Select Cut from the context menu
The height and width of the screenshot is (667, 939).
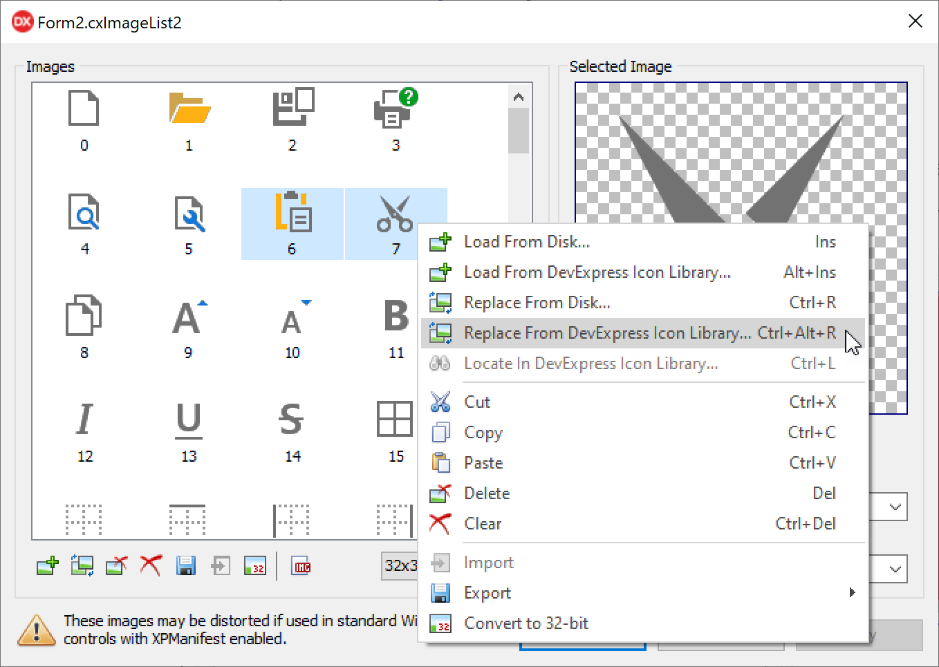coord(477,402)
